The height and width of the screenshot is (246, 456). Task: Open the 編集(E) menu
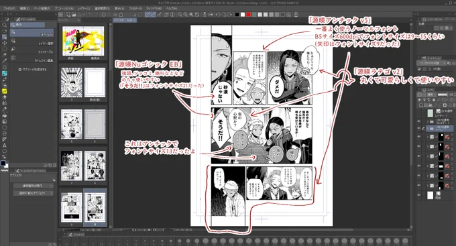[24, 9]
